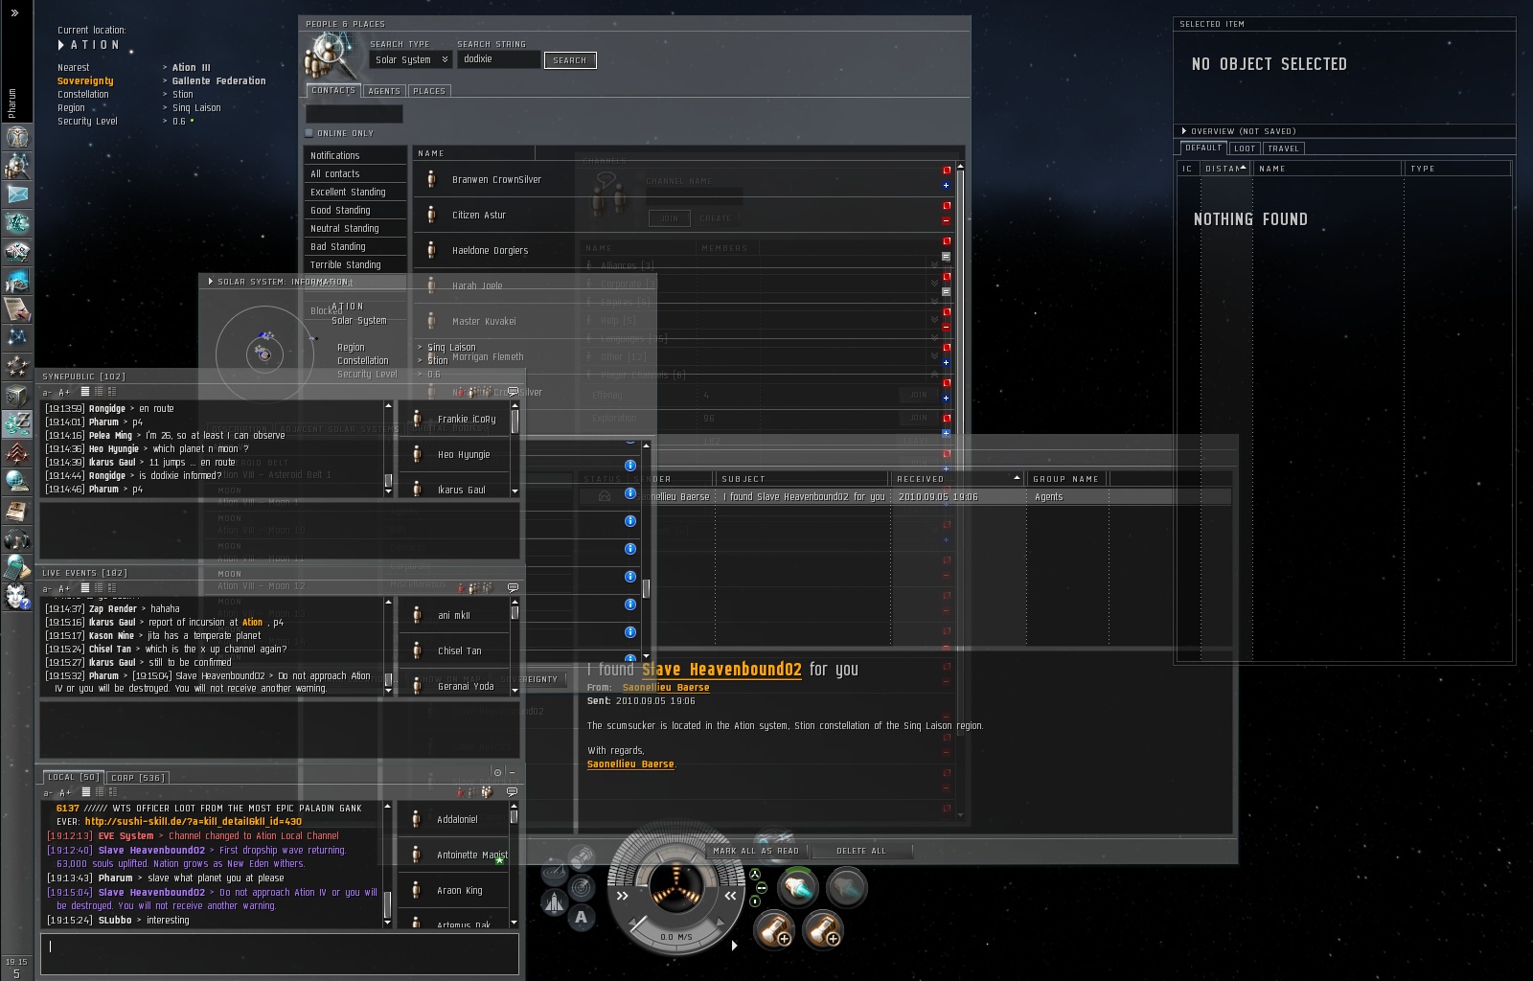Click the Delete All button
Screen dimensions: 1533x981
[861, 851]
